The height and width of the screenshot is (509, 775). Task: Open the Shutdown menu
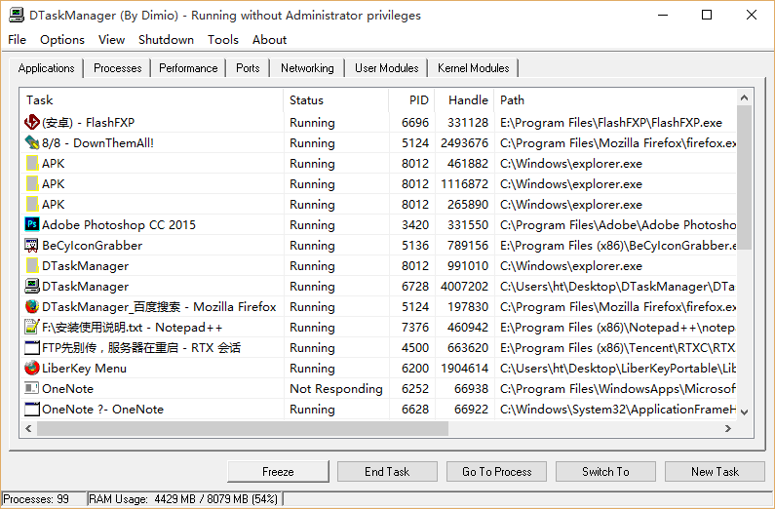coord(166,40)
